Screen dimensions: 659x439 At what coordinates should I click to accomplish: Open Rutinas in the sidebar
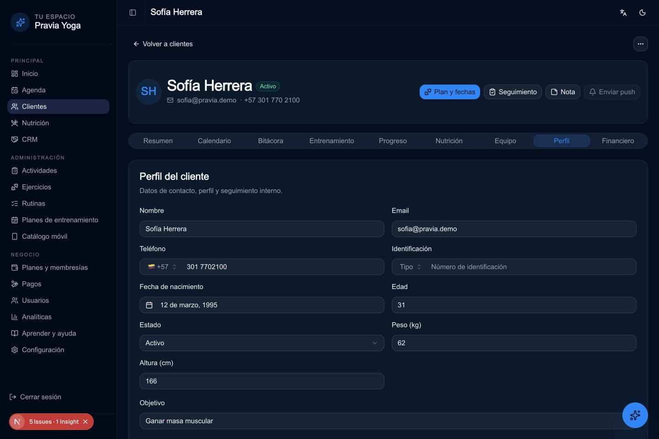tap(58, 203)
